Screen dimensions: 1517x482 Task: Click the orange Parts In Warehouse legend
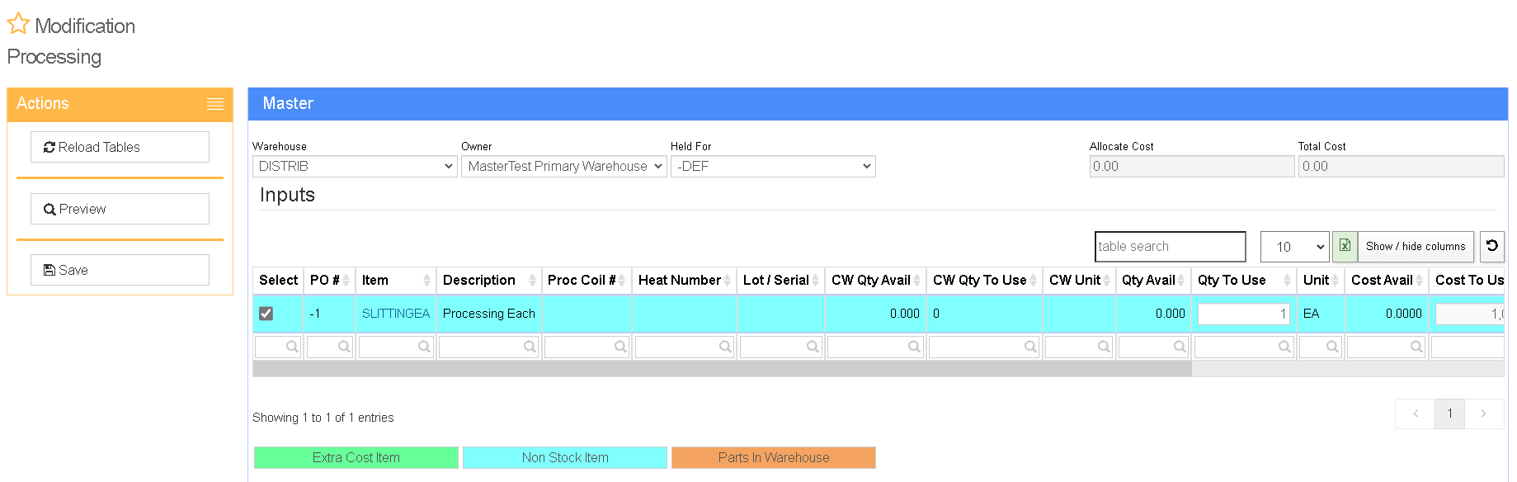pos(774,457)
